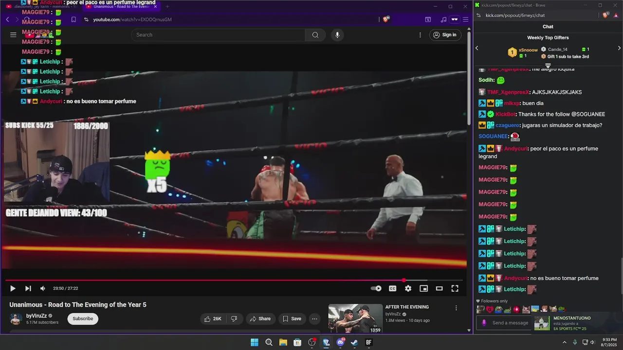Open YouTube settings three-dot menu
This screenshot has height=350, width=623.
(420, 35)
